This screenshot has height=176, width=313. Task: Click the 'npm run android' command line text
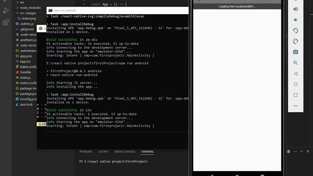point(134,63)
